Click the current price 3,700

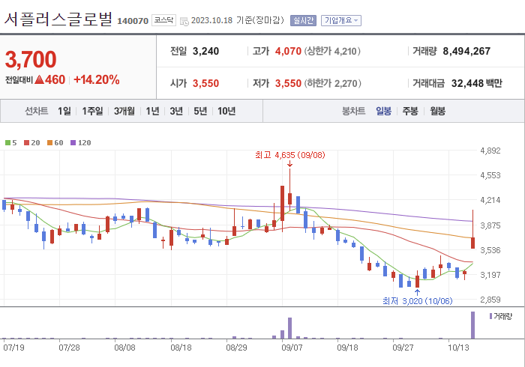pos(31,59)
